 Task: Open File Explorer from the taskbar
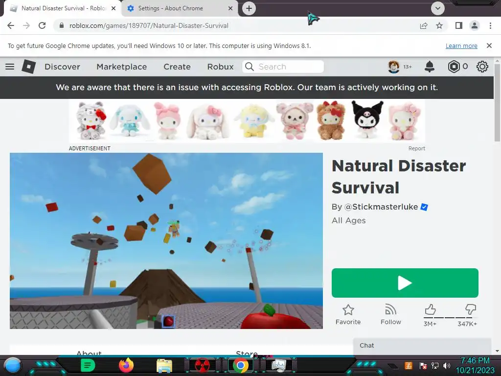pos(164,365)
